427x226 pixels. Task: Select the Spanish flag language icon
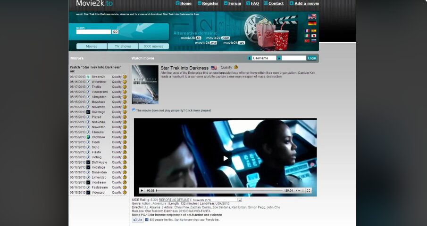314,31
